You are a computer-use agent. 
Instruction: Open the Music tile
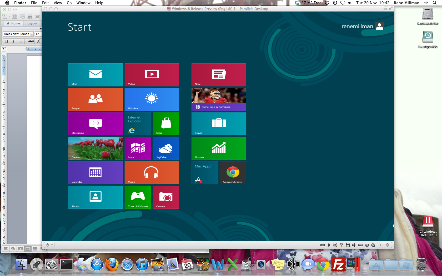pos(152,173)
